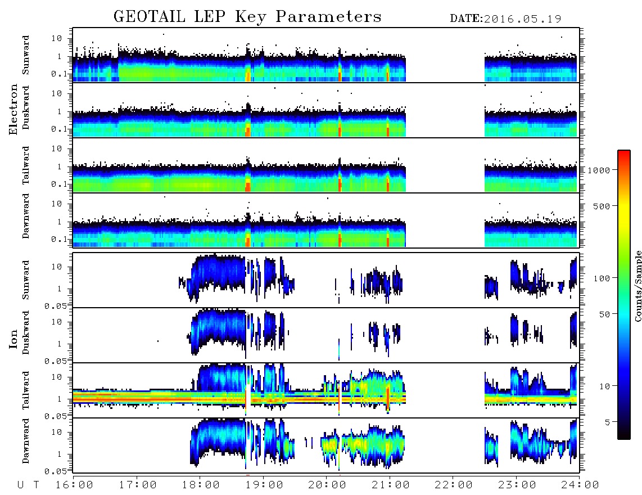642x495 pixels.
Task: Pick the Ion Tailward panel label
Action: [25, 390]
